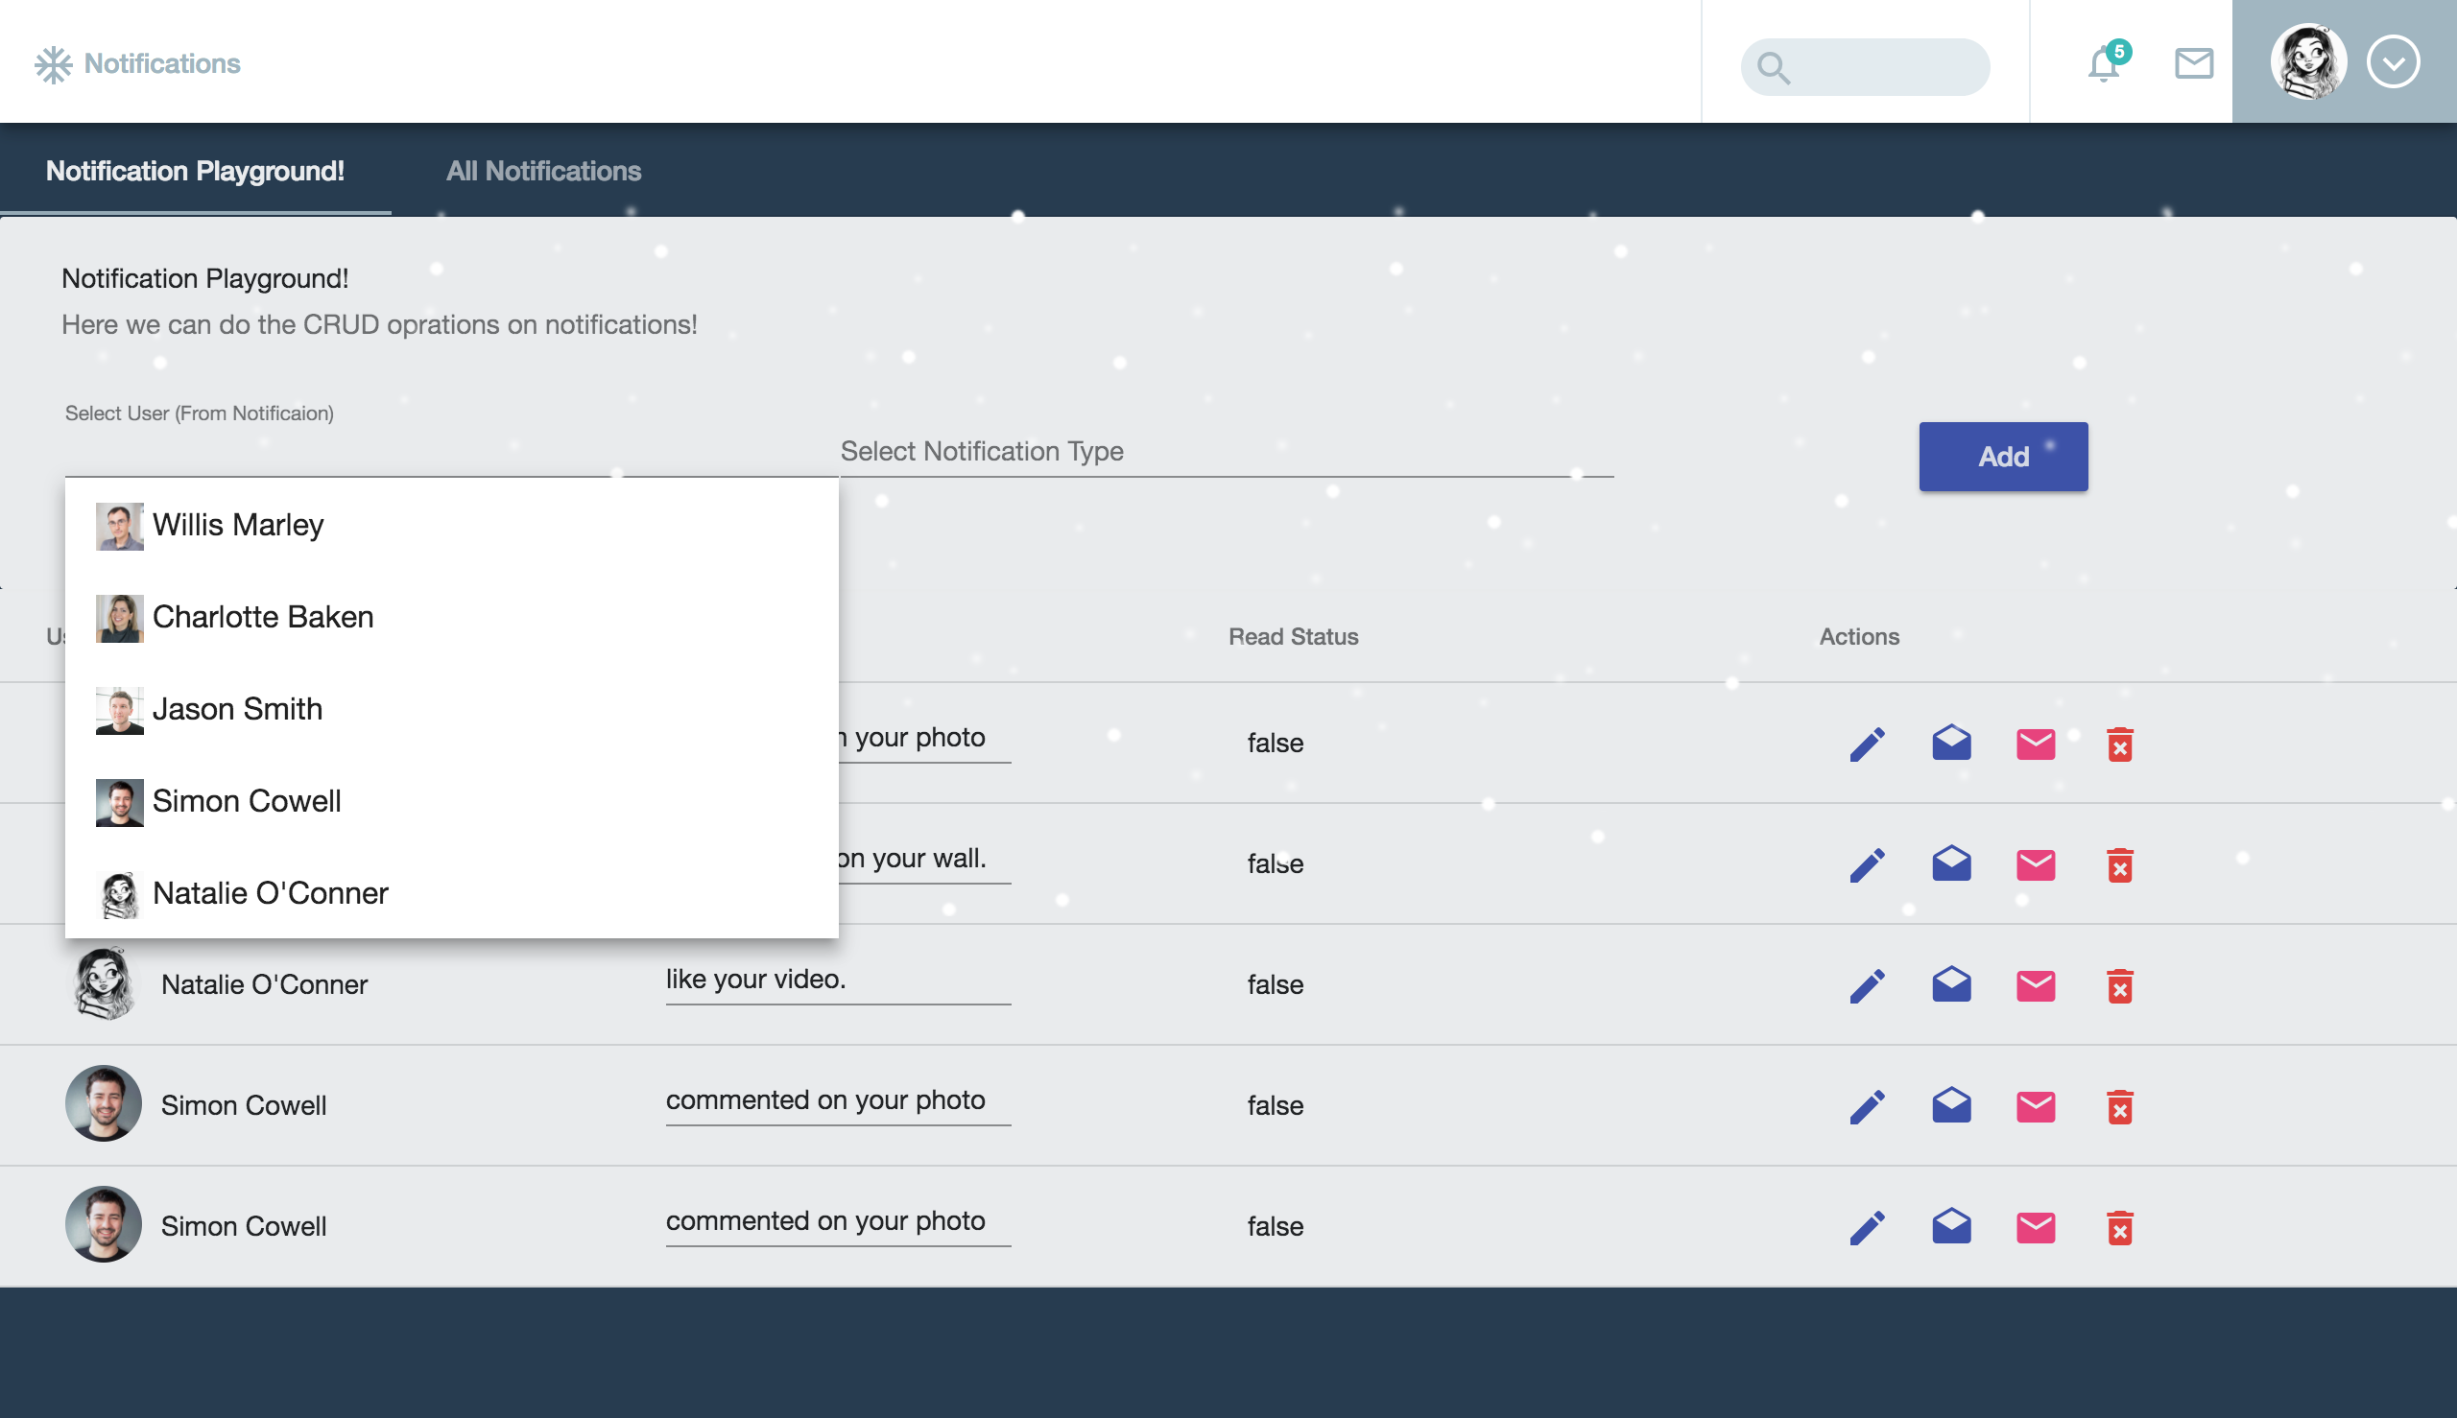Click the profile avatar in header
Screen dimensions: 2457x1418
[x=2308, y=62]
